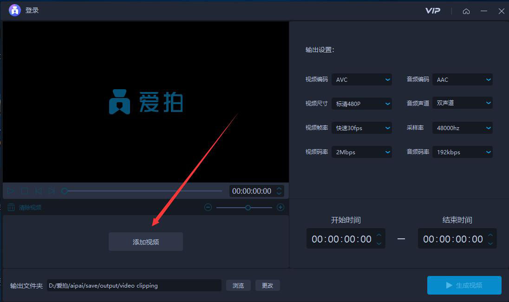509x302 pixels.
Task: Click the trash can clear icon
Action: (x=11, y=207)
